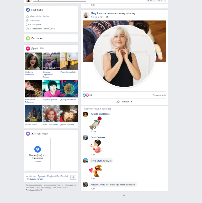Click the 34 reactions count
This screenshot has width=202, height=203.
pyautogui.click(x=91, y=95)
